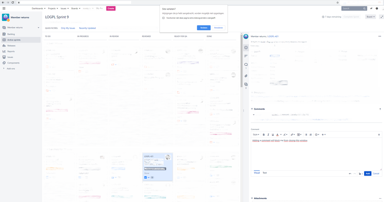
Task: Click into the comment text area
Action: pos(316,154)
